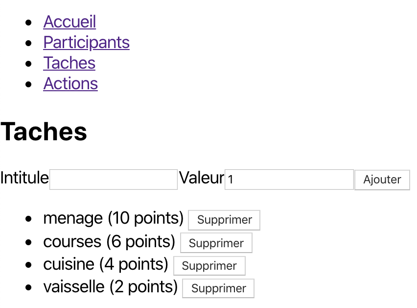Click inside the Valeur number field
417x308 pixels.
289,180
